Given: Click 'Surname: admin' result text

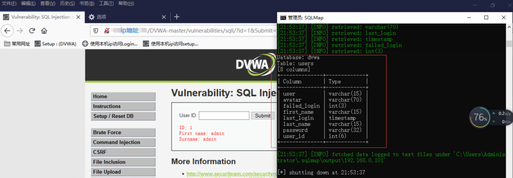Looking at the screenshot, I should click(198, 139).
